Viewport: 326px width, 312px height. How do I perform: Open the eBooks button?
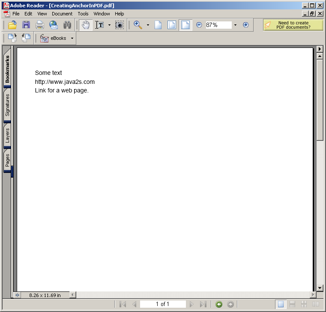point(54,38)
